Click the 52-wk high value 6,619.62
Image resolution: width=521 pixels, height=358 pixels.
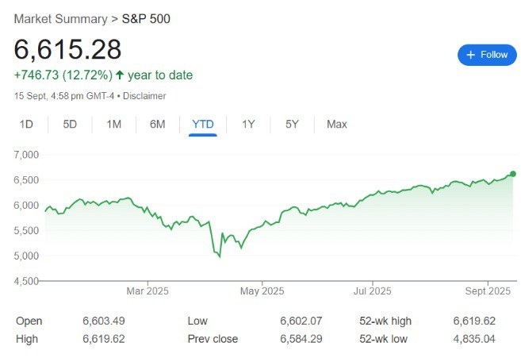tap(474, 321)
